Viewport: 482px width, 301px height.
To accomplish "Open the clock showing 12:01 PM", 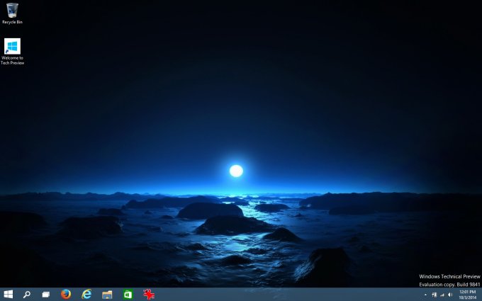I will (x=468, y=295).
